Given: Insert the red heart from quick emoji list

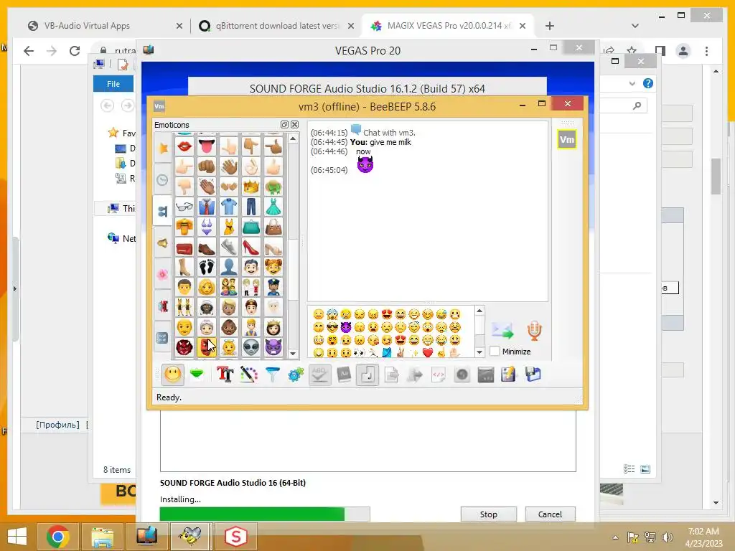Looking at the screenshot, I should point(428,353).
